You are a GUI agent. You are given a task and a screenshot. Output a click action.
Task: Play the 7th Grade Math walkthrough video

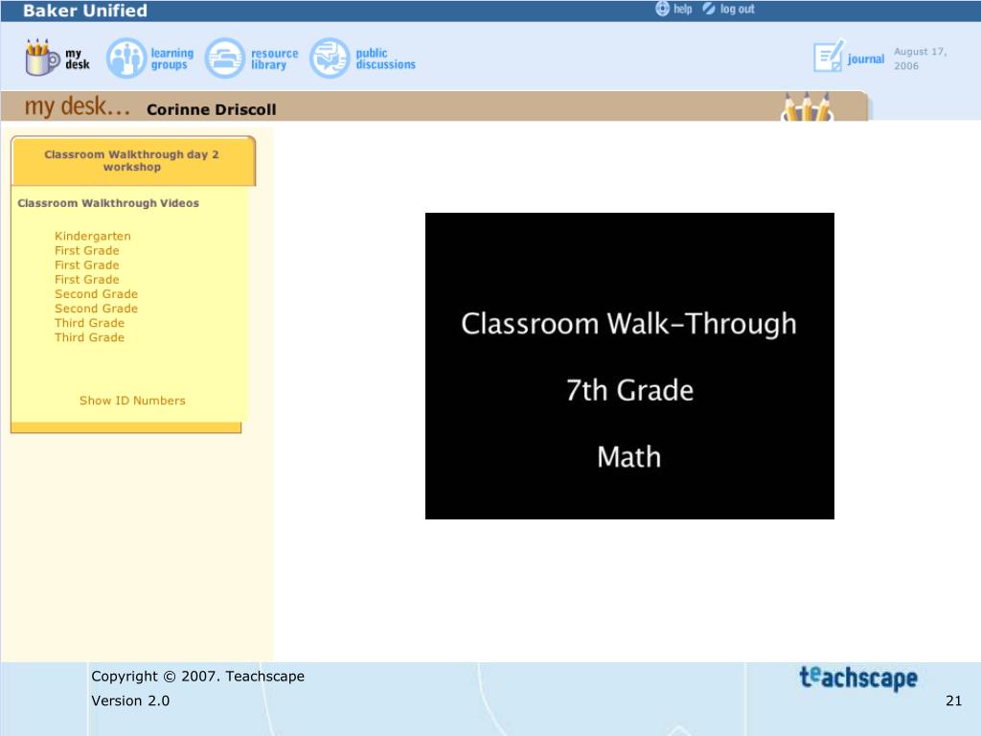tap(629, 366)
